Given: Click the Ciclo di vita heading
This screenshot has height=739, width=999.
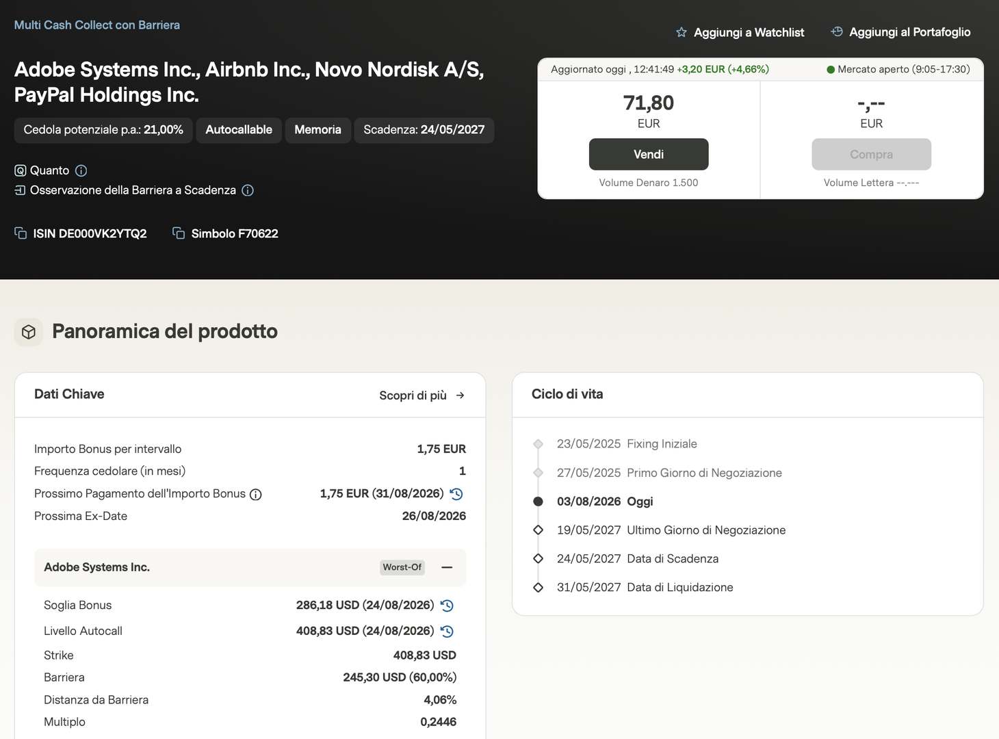Looking at the screenshot, I should [x=567, y=394].
